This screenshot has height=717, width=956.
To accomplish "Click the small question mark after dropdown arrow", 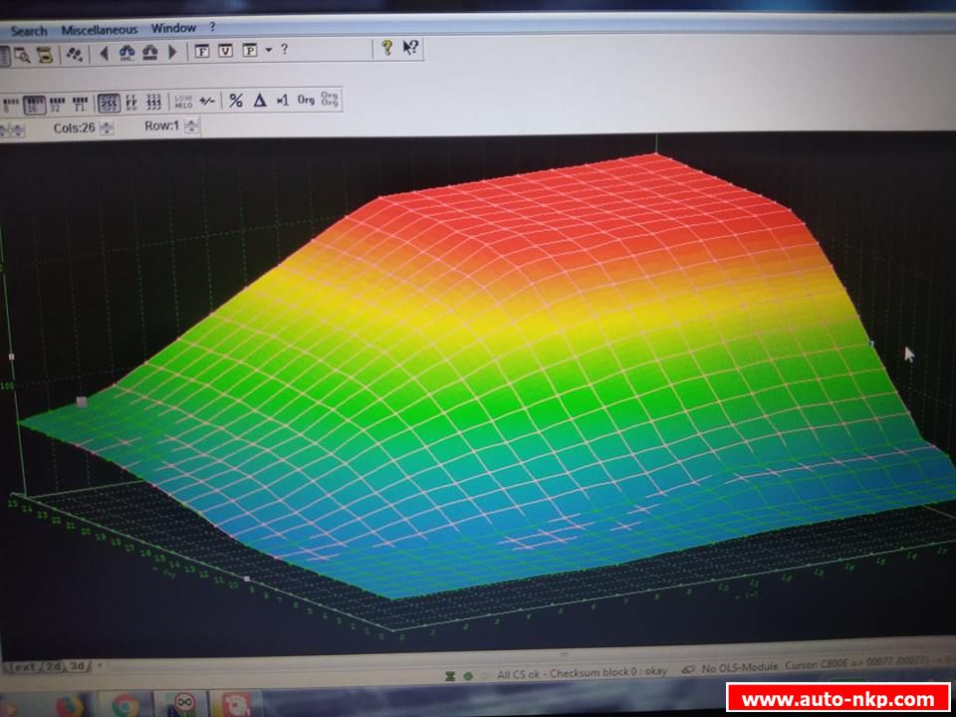I will click(284, 49).
